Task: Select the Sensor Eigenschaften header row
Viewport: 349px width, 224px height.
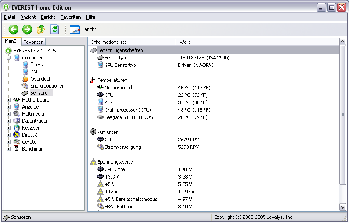Action: [214, 50]
